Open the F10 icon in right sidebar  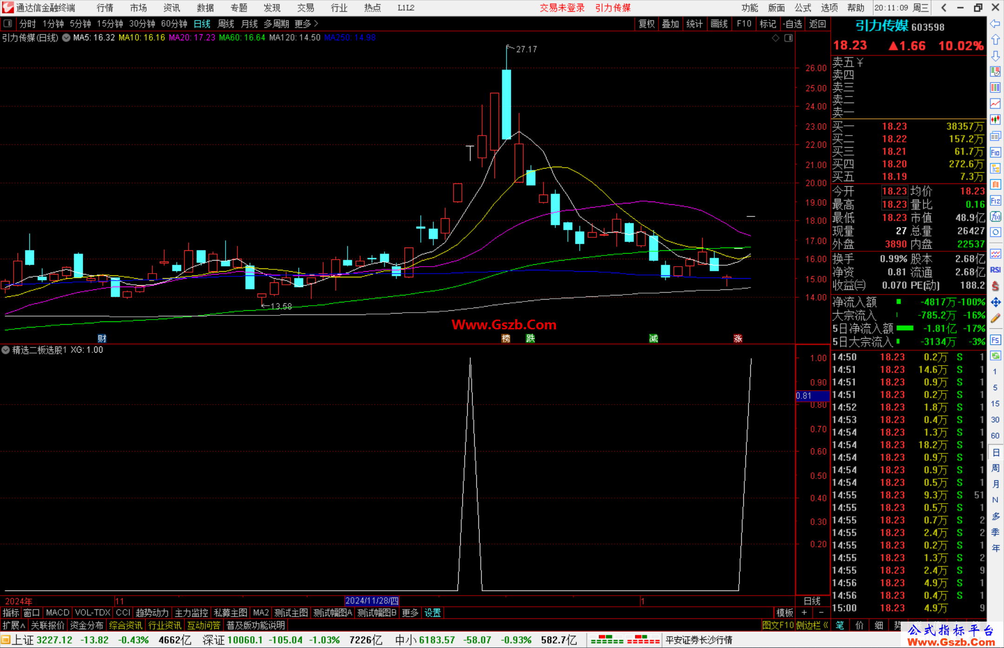(995, 152)
